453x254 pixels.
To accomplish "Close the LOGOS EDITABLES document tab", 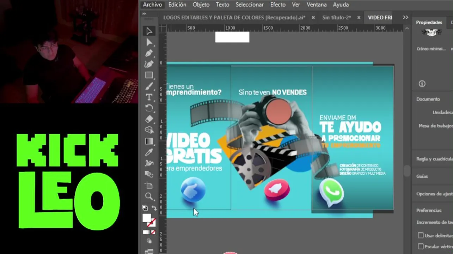I will tap(313, 18).
